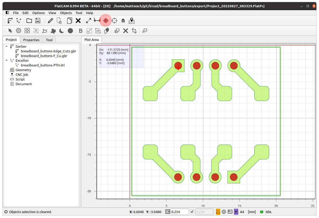Click the grid X value field 0.254
319x218 pixels.
180,212
